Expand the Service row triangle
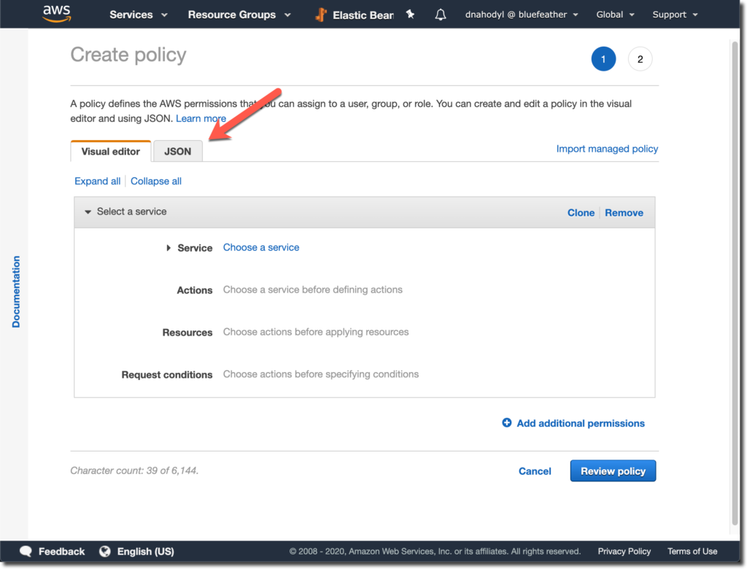This screenshot has height=569, width=747. (x=169, y=248)
